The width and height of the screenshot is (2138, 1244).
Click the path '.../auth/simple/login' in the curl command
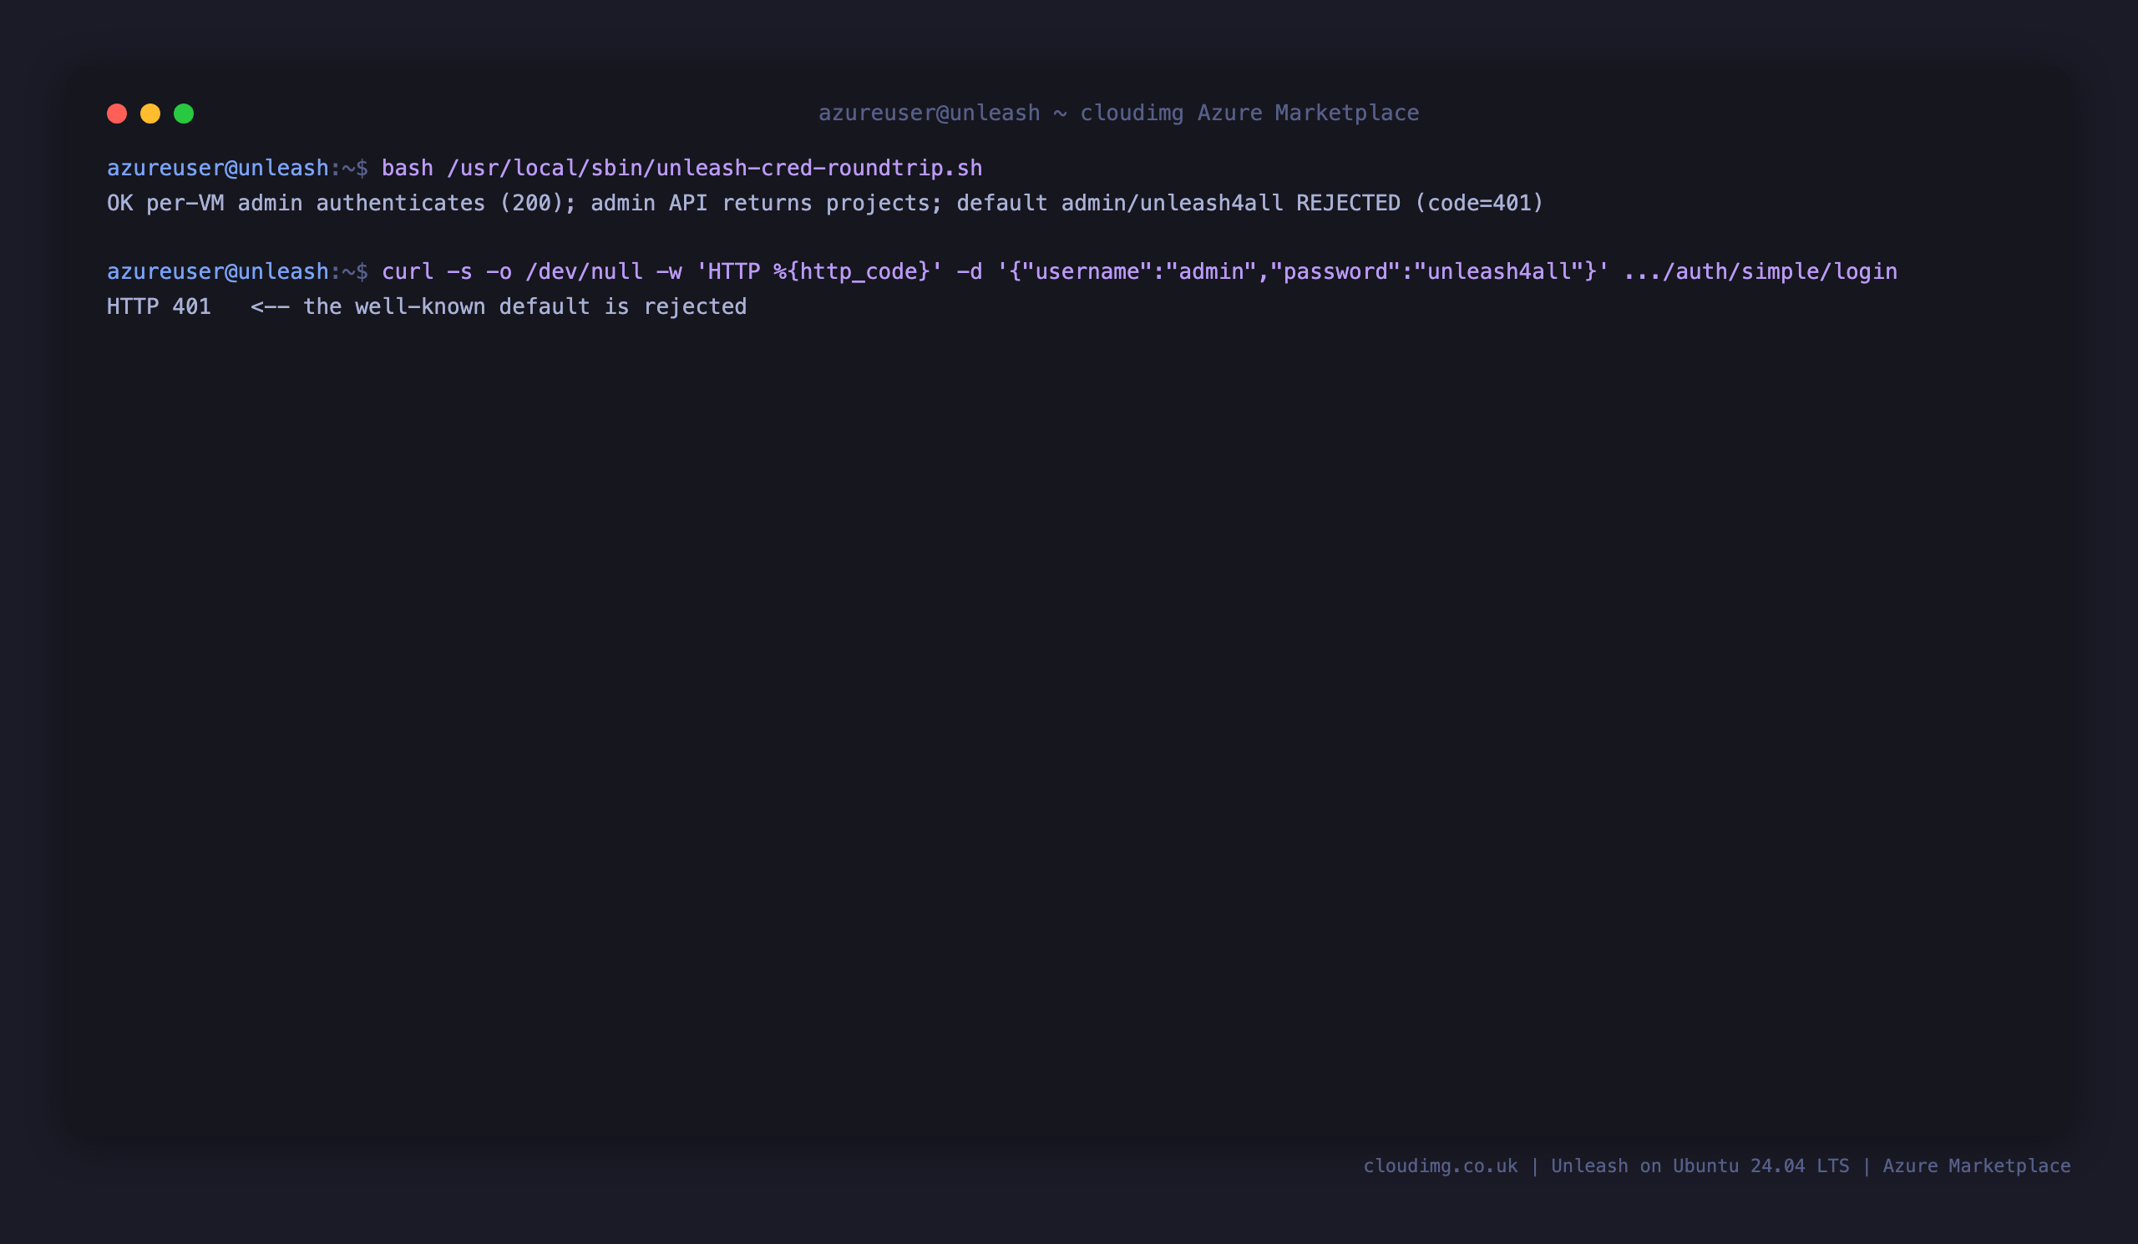(1761, 271)
